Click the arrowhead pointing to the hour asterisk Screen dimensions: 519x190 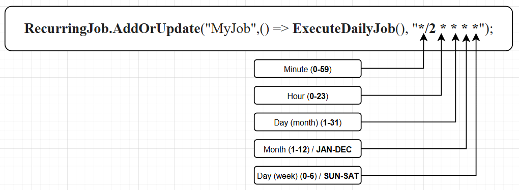(x=442, y=38)
